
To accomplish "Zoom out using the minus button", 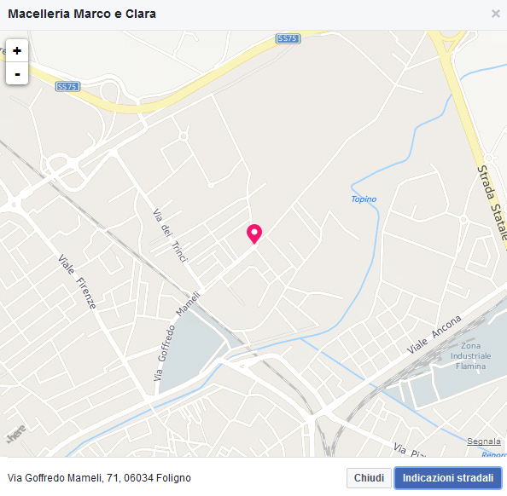I will (x=17, y=73).
